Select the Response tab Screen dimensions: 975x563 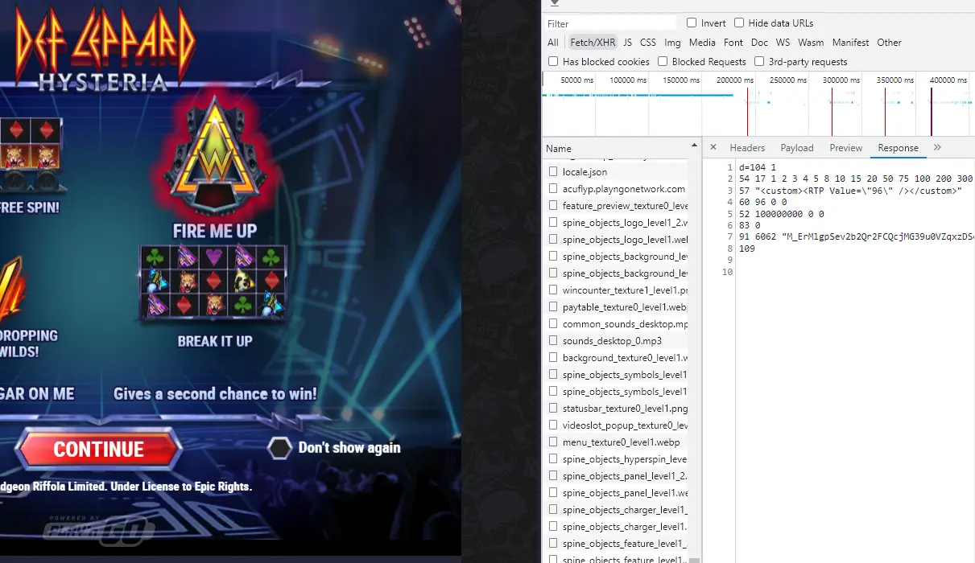[899, 148]
